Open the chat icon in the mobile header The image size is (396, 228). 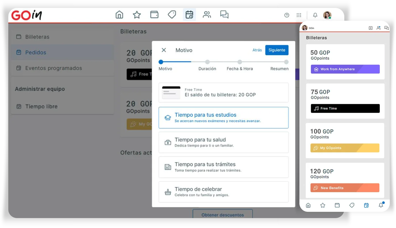click(x=386, y=28)
